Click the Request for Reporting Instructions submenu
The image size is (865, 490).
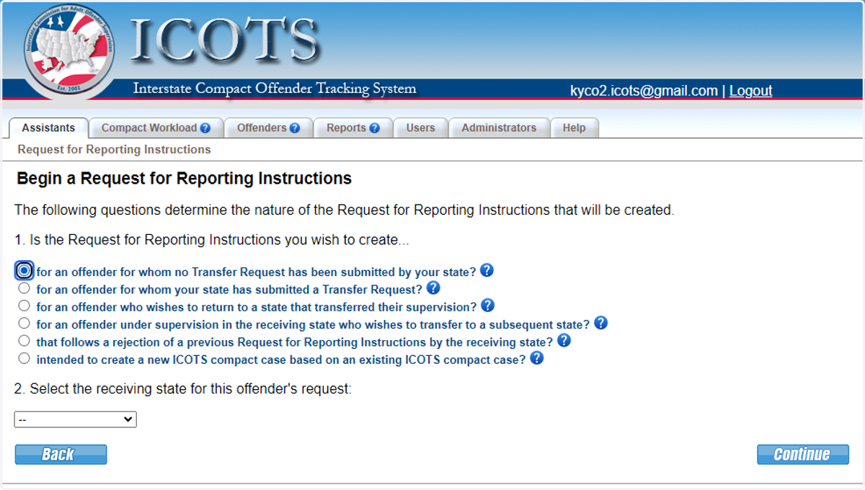(x=115, y=150)
